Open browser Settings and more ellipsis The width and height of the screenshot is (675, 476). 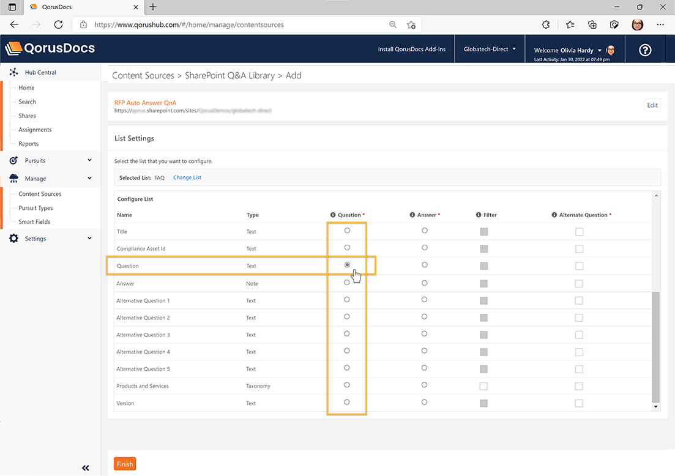click(660, 24)
